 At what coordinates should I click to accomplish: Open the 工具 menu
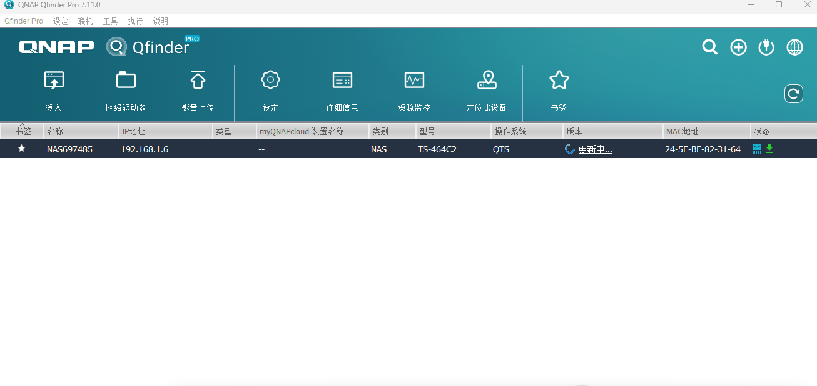click(111, 21)
